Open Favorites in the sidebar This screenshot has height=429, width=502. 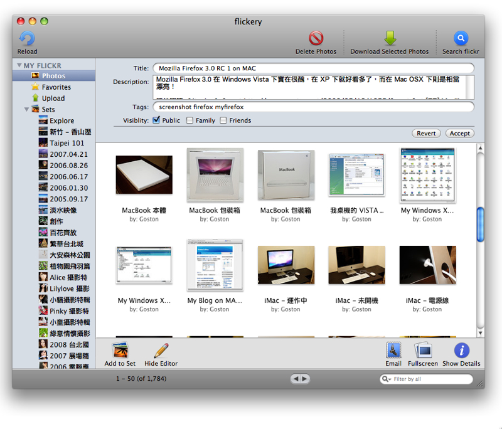tap(54, 87)
